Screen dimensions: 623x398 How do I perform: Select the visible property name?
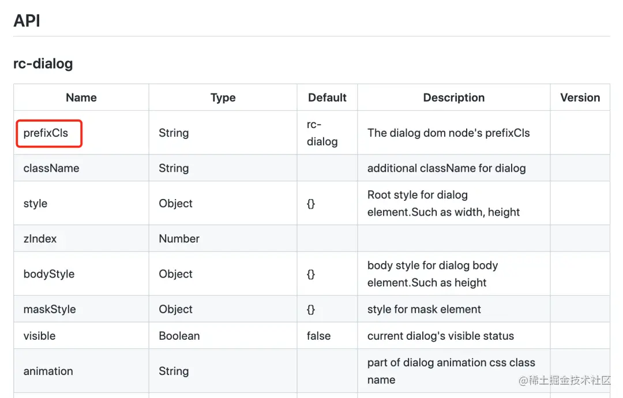[x=39, y=336]
